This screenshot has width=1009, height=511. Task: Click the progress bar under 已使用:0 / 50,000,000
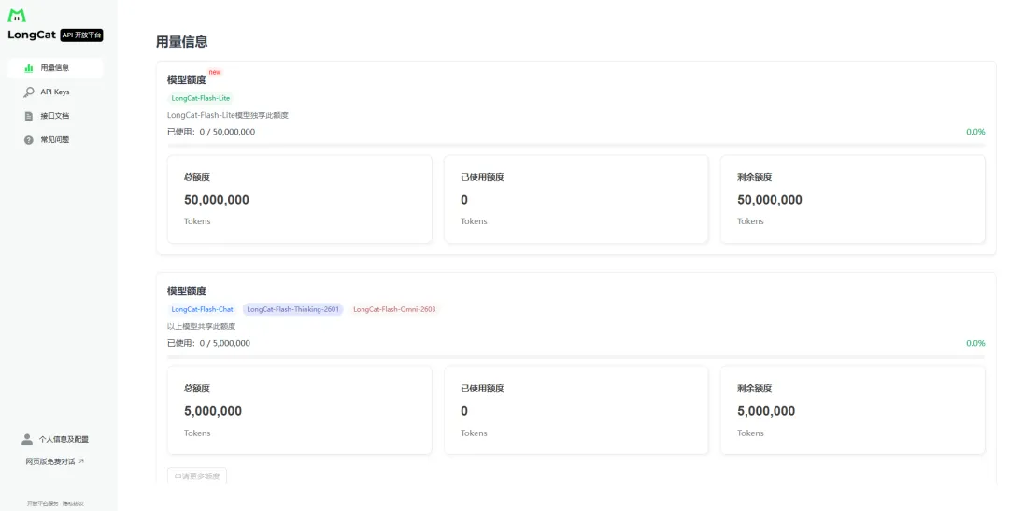pyautogui.click(x=576, y=145)
